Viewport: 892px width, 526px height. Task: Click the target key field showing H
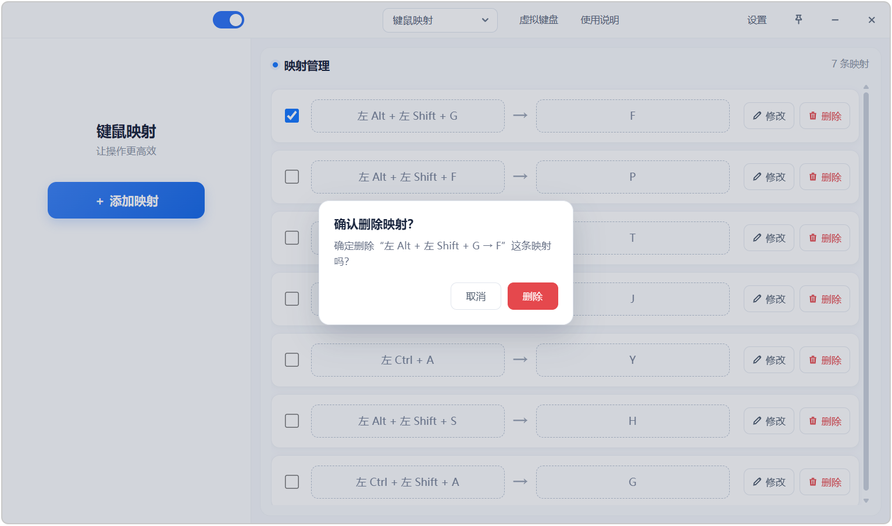(633, 421)
